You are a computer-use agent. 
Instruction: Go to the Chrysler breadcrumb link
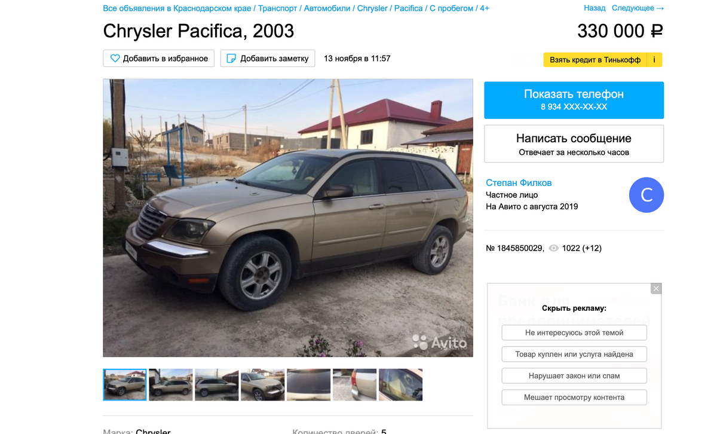coord(372,8)
